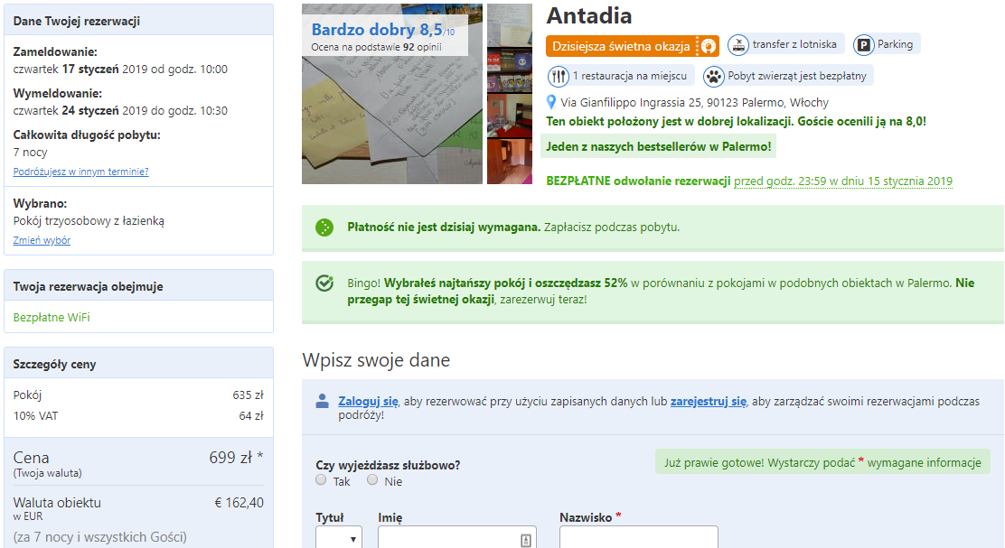Click the green checkmark icon beside Bingo

pos(324,283)
